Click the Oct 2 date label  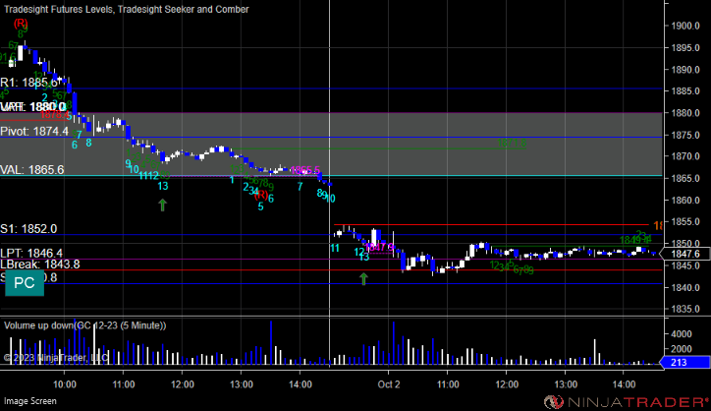tap(389, 384)
